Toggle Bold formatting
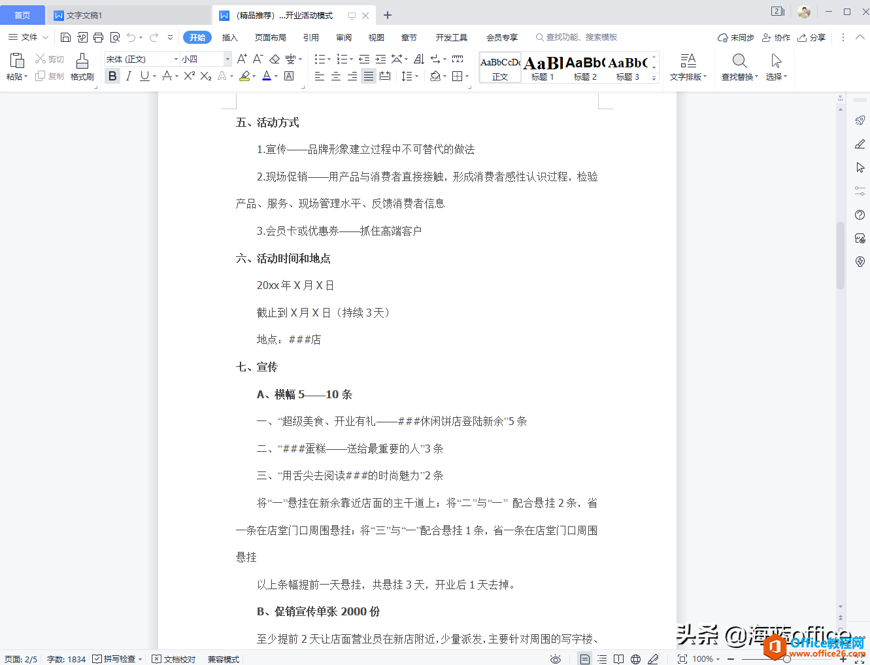The width and height of the screenshot is (870, 665). tap(112, 76)
